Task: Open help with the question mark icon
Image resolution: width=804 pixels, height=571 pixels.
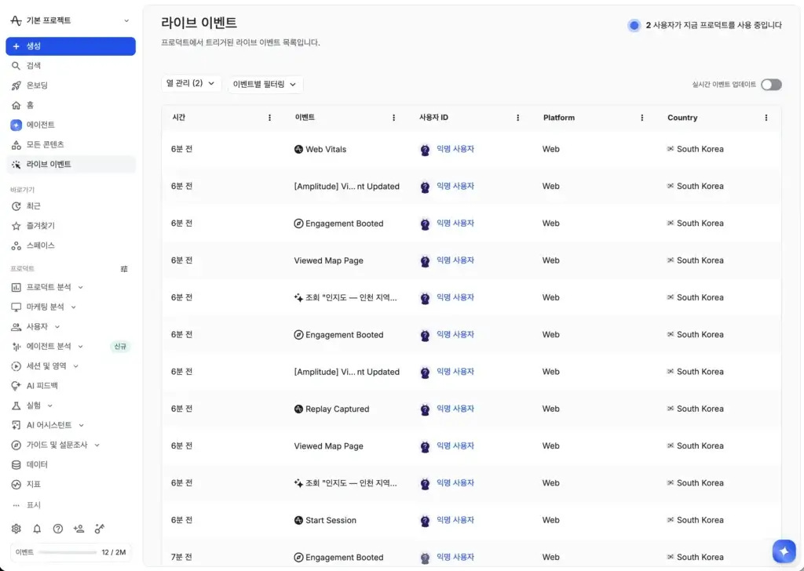Action: tap(58, 529)
